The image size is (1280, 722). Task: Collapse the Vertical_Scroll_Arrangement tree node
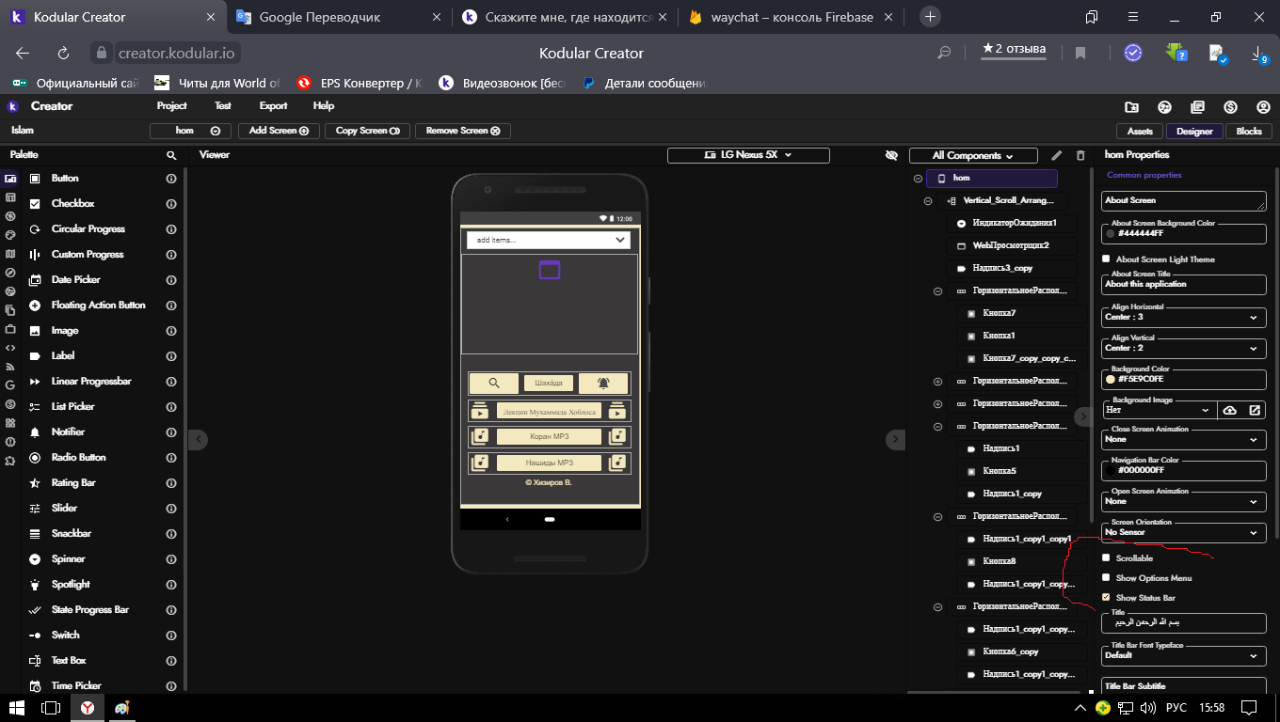click(928, 200)
